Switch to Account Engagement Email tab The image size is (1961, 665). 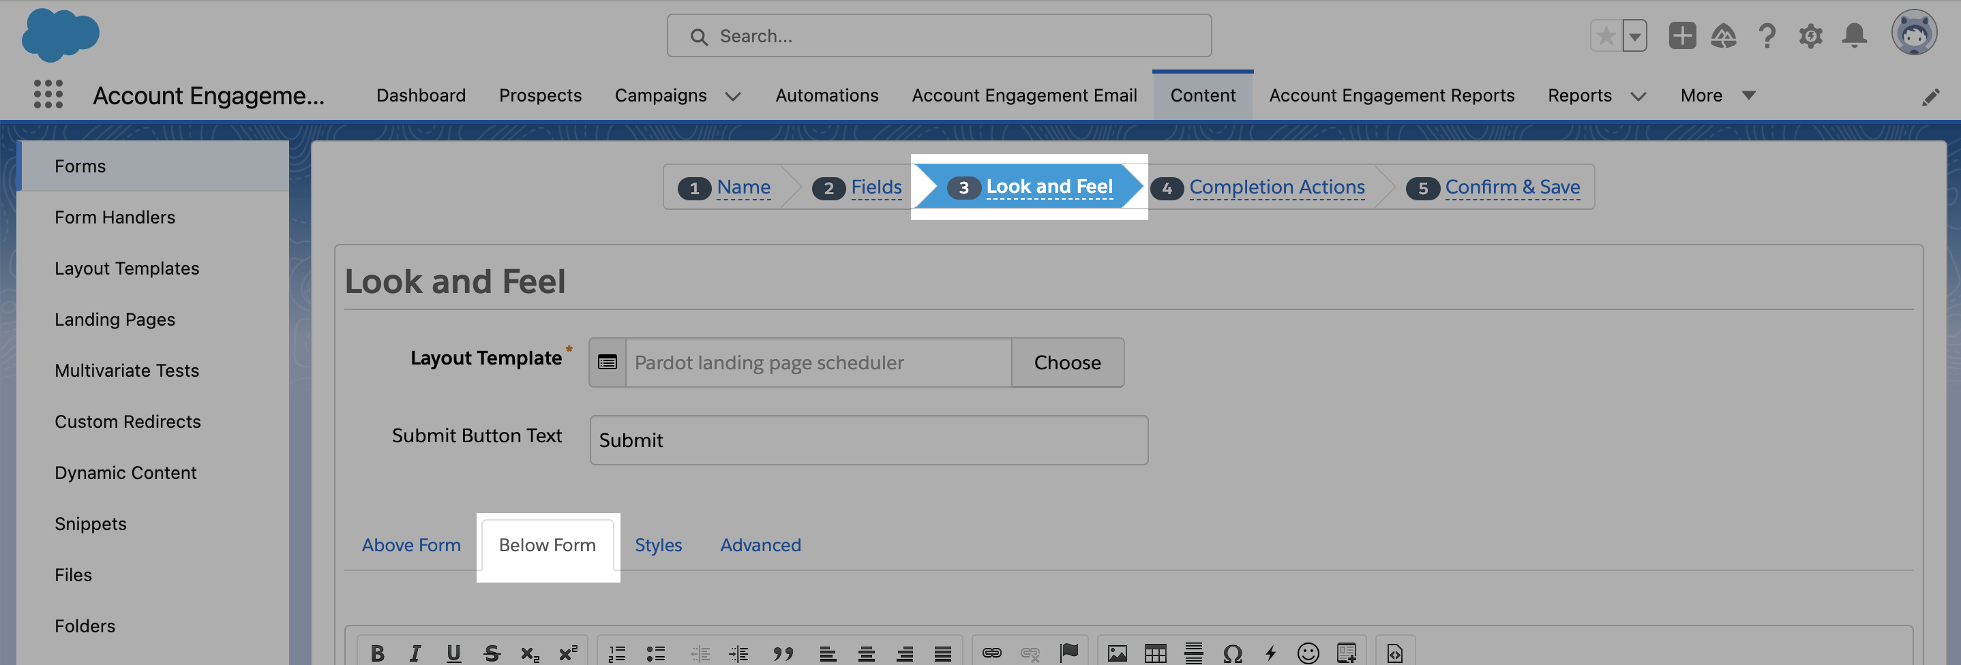click(1025, 95)
